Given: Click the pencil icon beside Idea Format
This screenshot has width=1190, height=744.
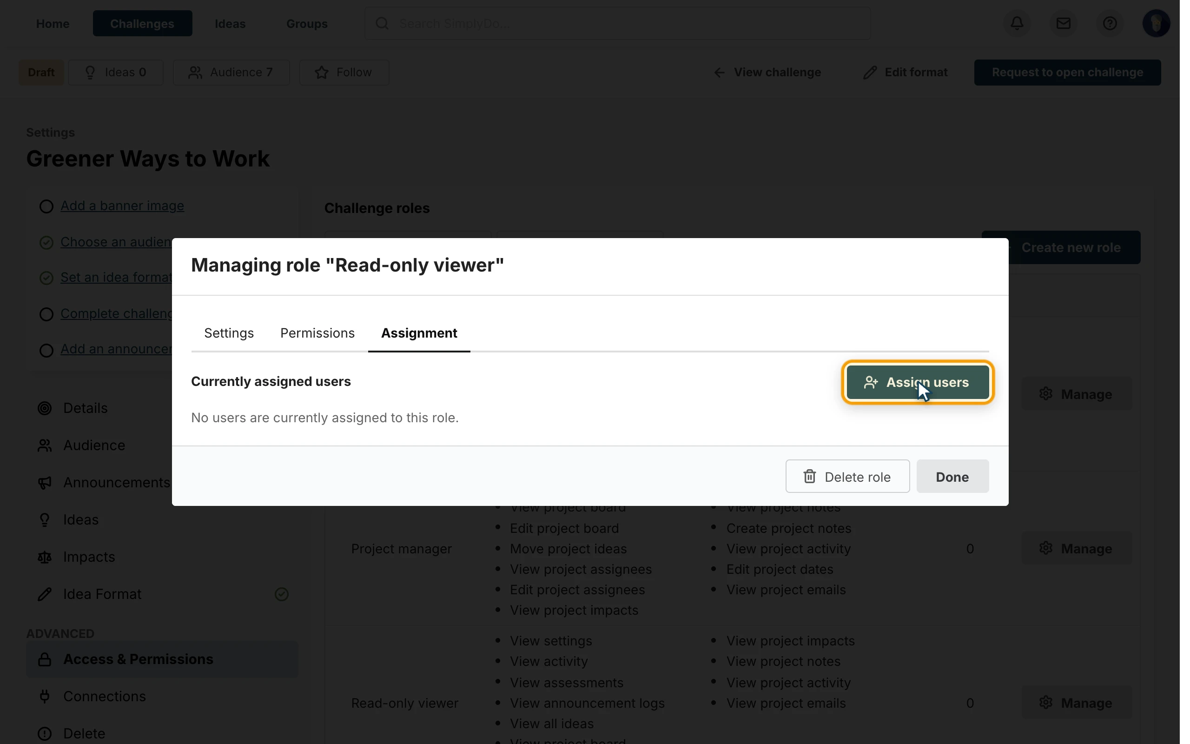Looking at the screenshot, I should tap(45, 594).
